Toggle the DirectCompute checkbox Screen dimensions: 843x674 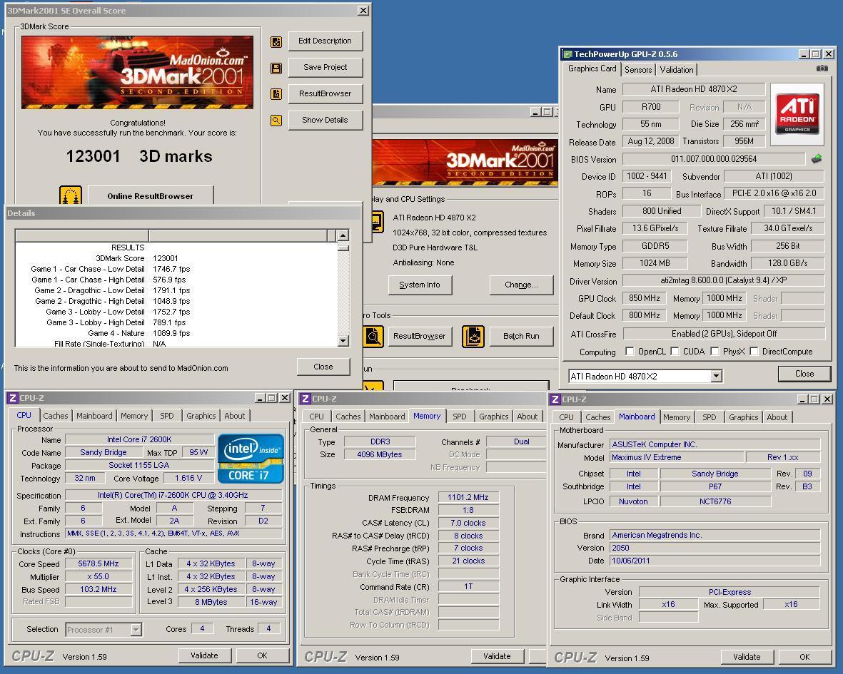[x=754, y=351]
